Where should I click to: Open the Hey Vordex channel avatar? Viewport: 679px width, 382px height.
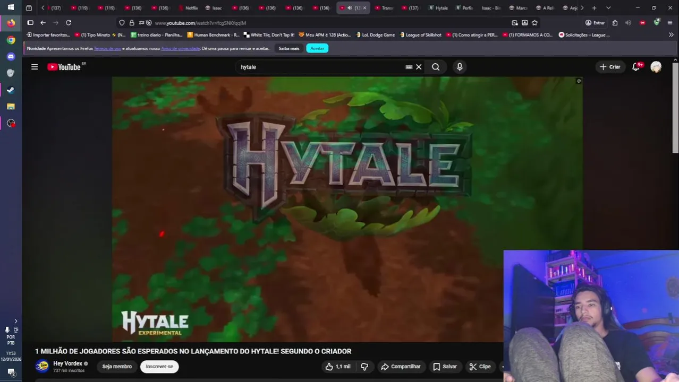(x=42, y=366)
